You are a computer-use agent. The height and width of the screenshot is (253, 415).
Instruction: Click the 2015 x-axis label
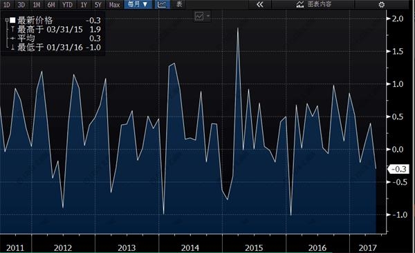click(254, 248)
